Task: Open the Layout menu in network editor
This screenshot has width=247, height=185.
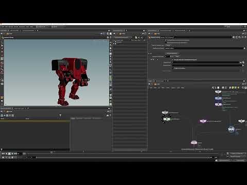Action: [173, 88]
